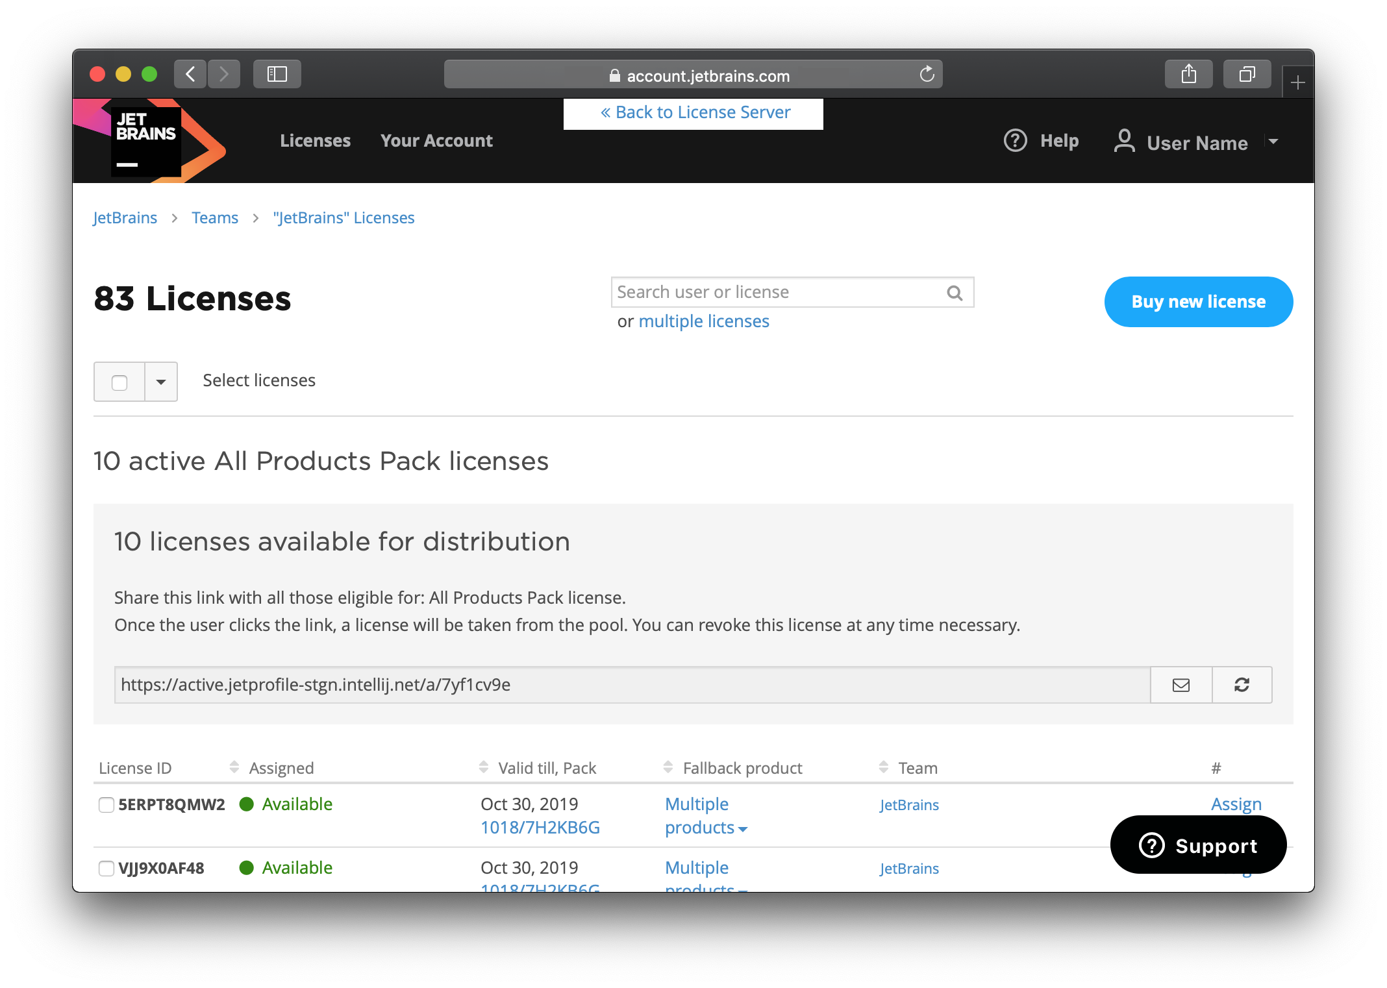Click the search magnifier icon in license search
Viewport: 1387px width, 988px height.
[954, 292]
